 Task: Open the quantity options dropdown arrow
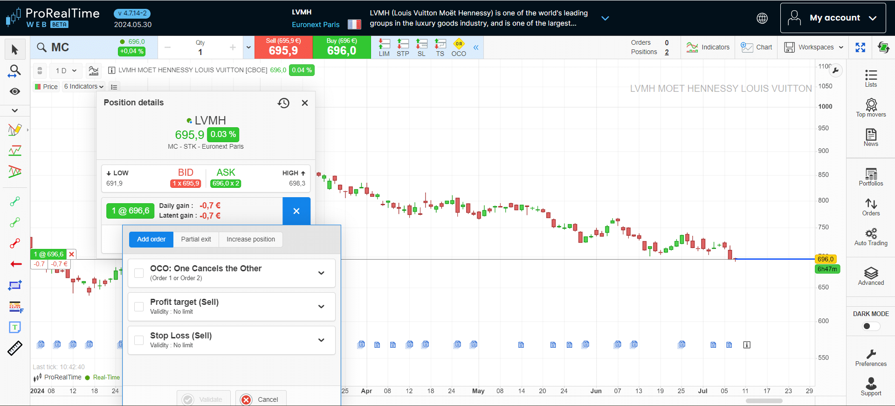coord(248,47)
